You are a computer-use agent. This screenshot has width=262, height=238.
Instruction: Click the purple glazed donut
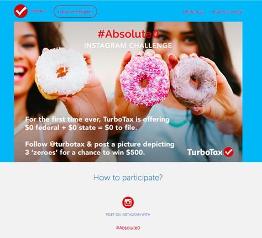(x=193, y=82)
